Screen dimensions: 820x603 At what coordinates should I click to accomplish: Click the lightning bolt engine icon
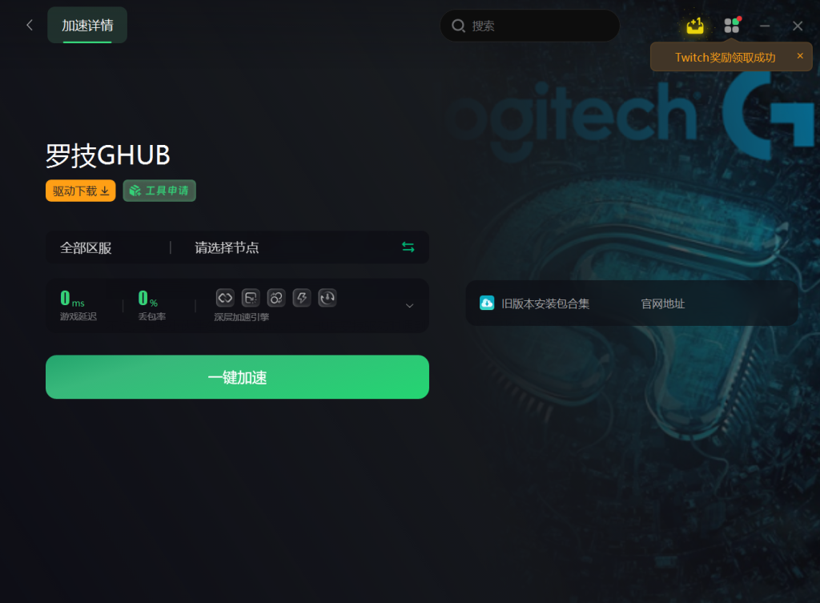[302, 298]
